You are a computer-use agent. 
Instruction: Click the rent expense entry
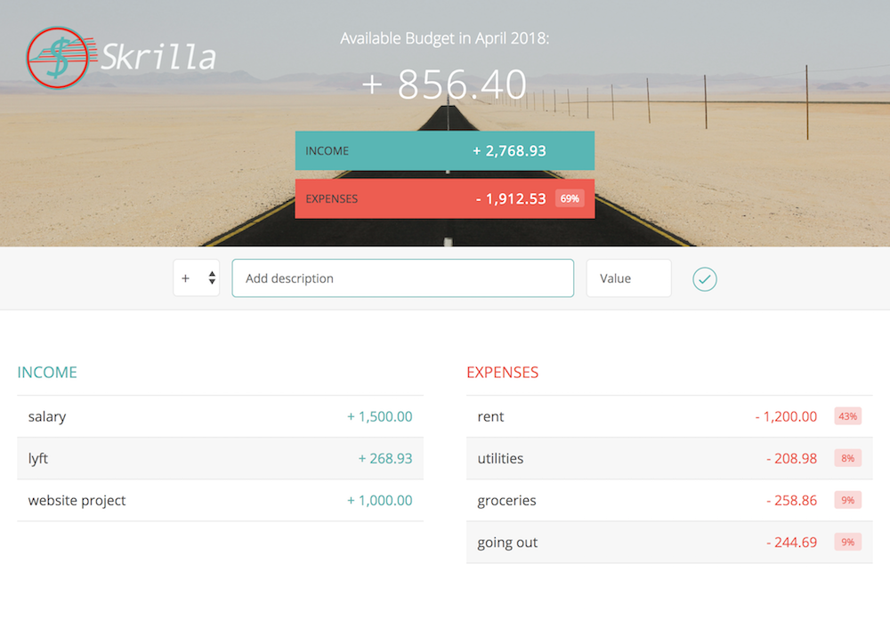(670, 416)
